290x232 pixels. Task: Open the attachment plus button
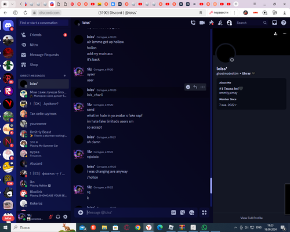click(81, 213)
